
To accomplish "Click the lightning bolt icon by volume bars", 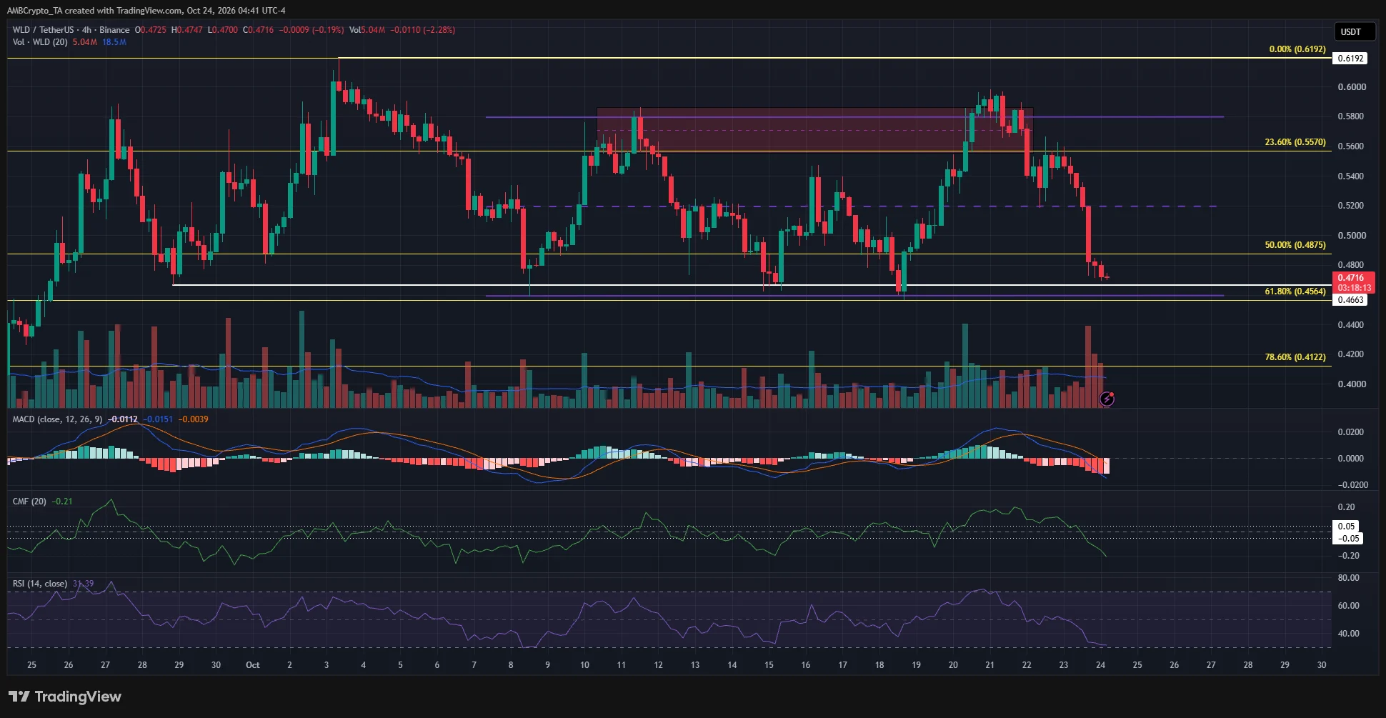I will point(1107,399).
